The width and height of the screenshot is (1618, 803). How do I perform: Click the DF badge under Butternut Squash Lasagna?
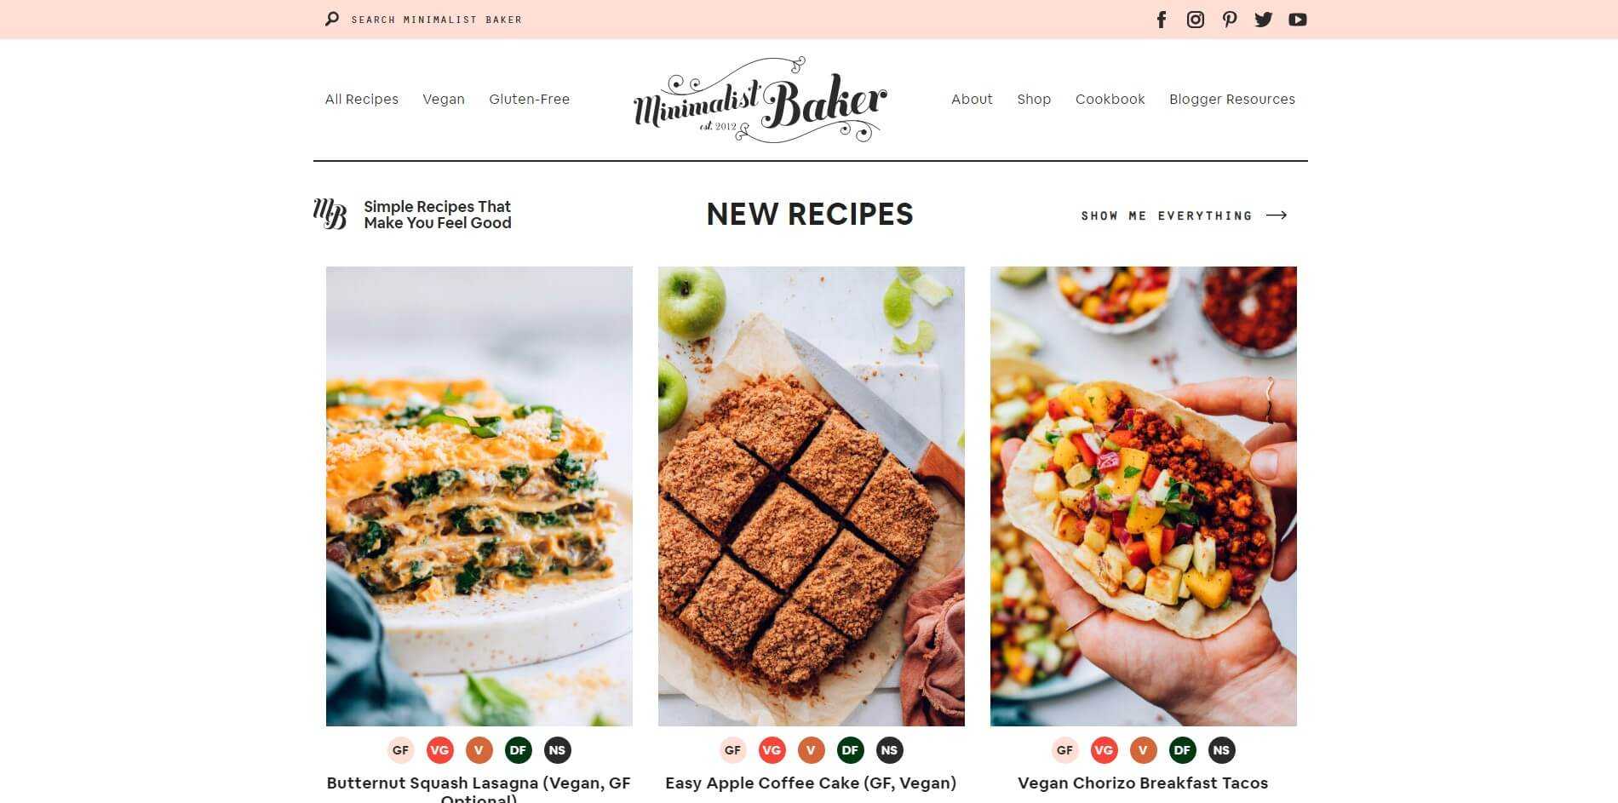pyautogui.click(x=519, y=750)
